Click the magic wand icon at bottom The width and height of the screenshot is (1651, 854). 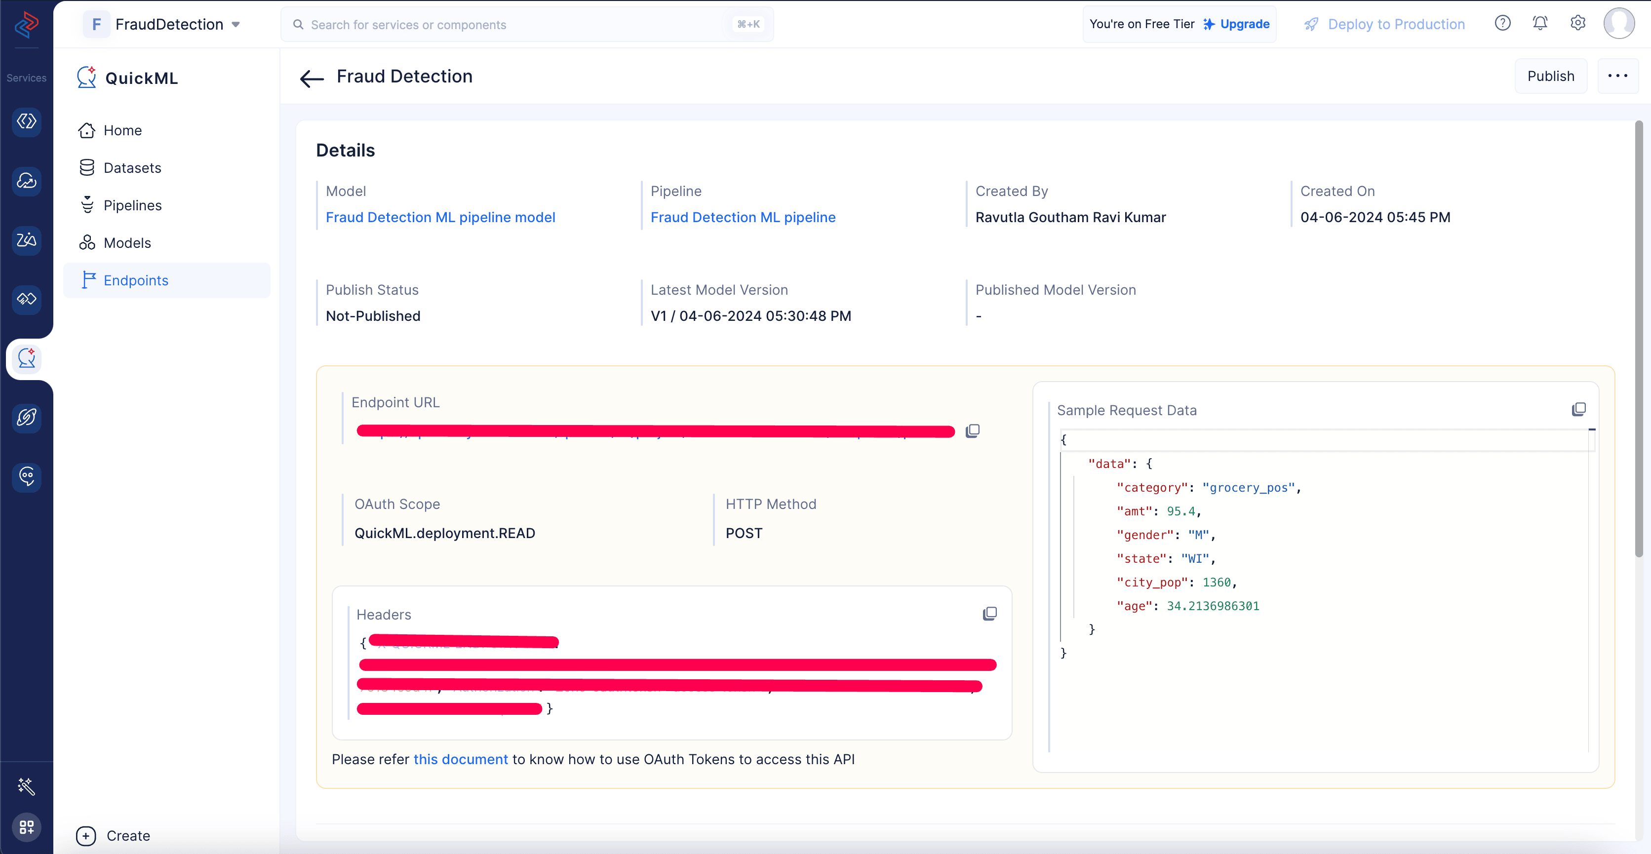click(26, 786)
